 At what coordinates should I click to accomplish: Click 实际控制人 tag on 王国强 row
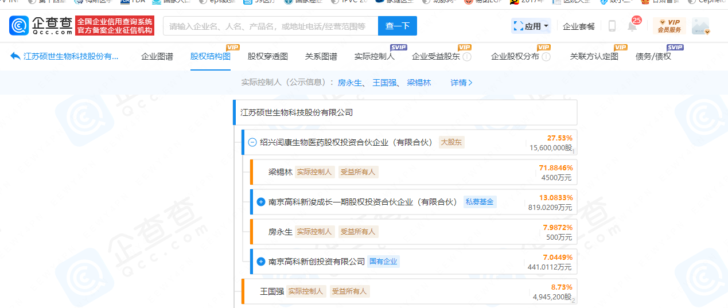coord(306,291)
